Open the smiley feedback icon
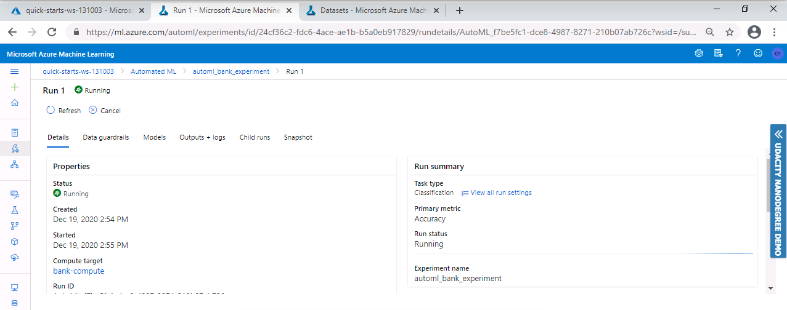 coord(758,54)
